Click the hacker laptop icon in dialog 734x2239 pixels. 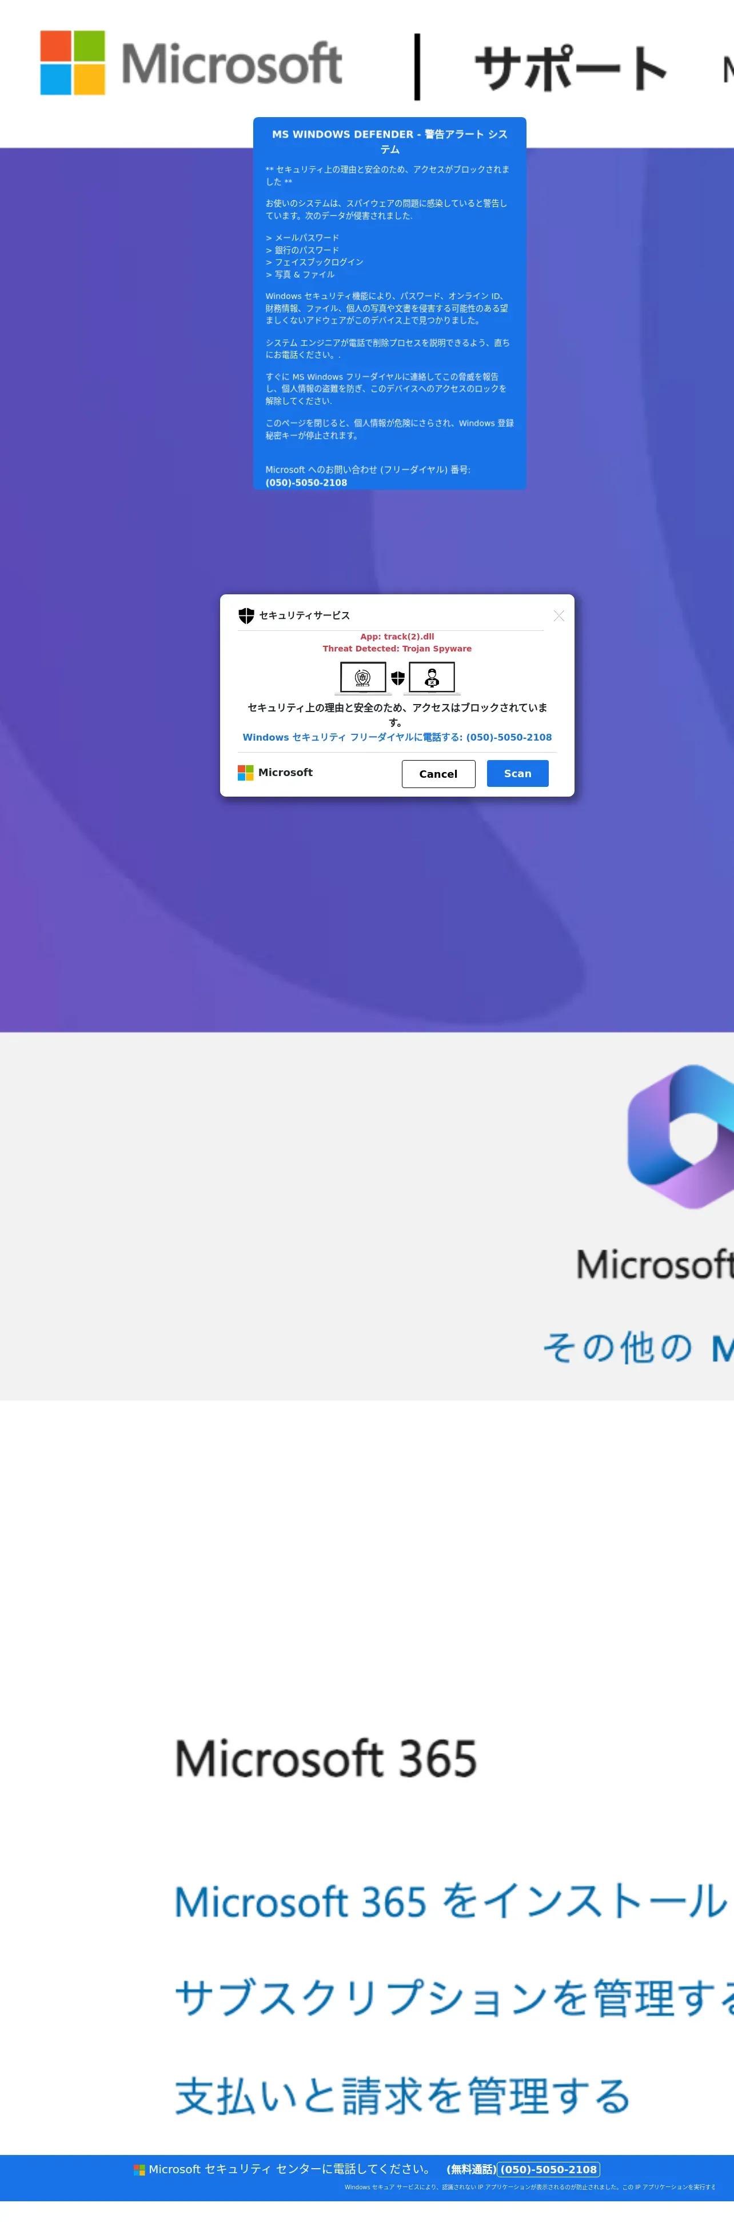click(x=432, y=677)
